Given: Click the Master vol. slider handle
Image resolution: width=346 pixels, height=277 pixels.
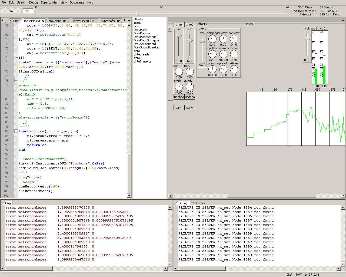Looking at the screenshot, I should coord(307,39).
